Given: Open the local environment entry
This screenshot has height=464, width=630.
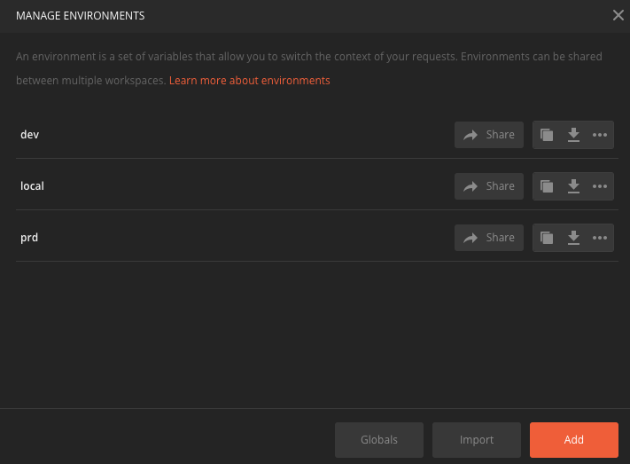Looking at the screenshot, I should click(32, 186).
